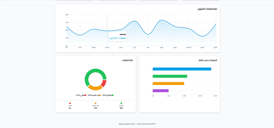Click the red segment of the donut chart
The image size is (274, 128).
point(104,83)
